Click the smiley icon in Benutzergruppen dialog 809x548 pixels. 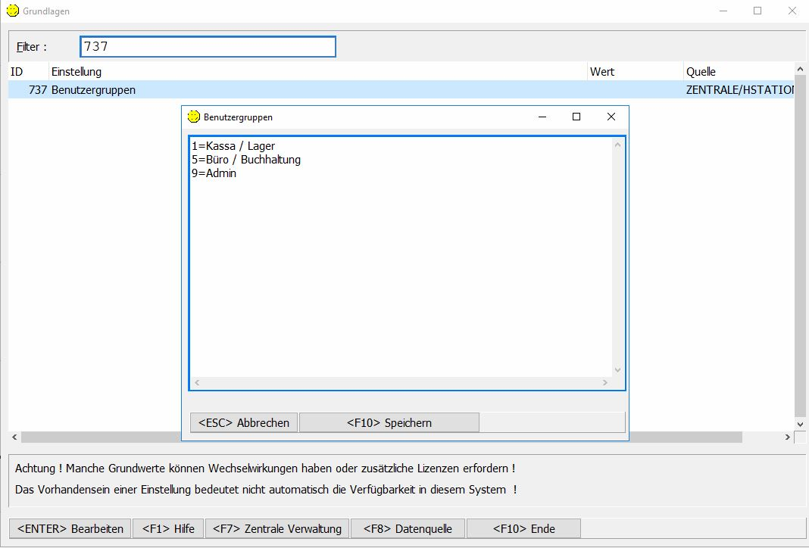pyautogui.click(x=194, y=117)
